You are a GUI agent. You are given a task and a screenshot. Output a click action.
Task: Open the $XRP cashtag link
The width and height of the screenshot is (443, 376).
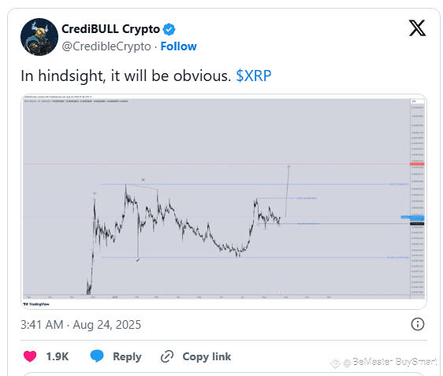pos(254,76)
